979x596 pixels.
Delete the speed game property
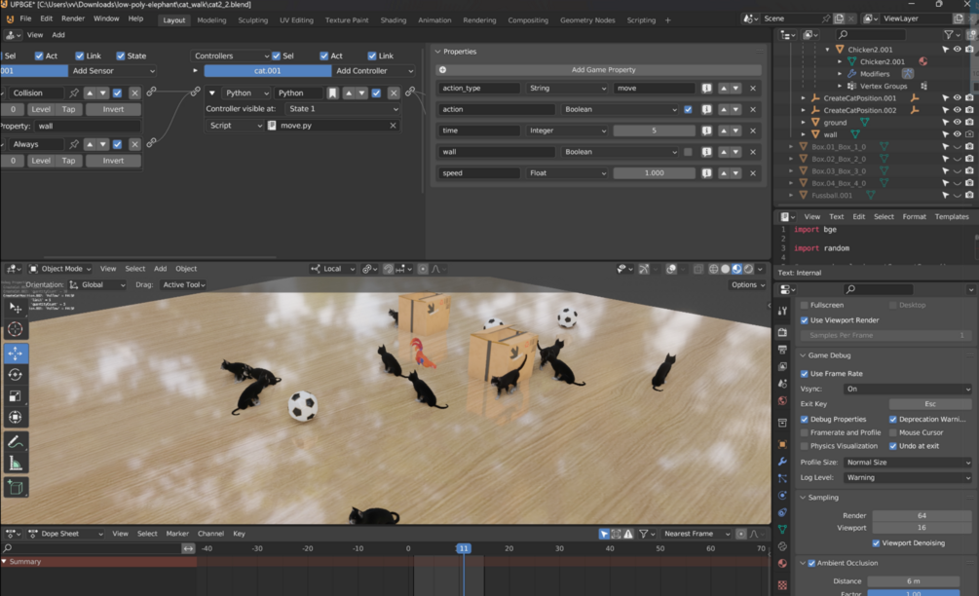(753, 173)
